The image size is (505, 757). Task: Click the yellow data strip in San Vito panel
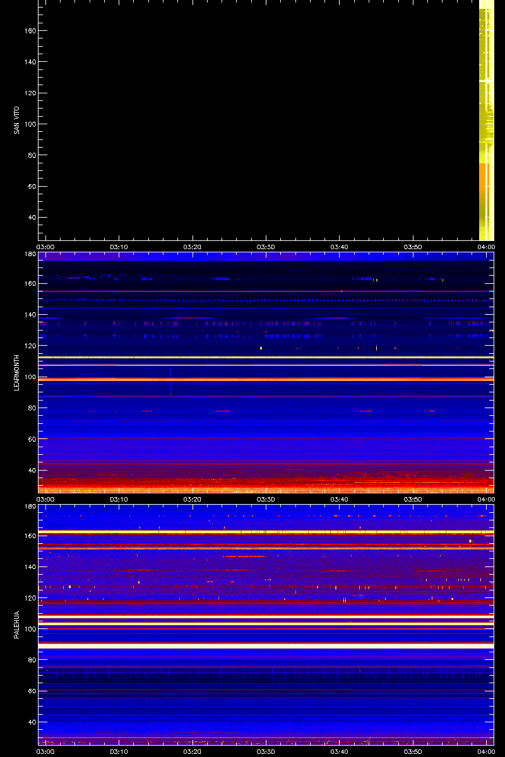pos(486,120)
